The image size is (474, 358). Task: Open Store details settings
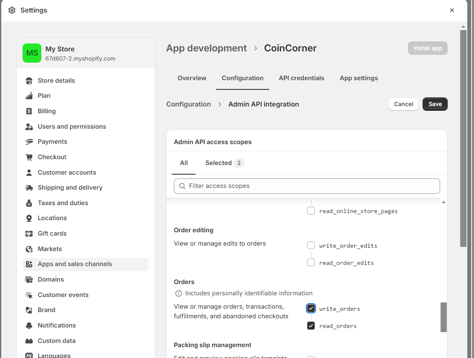(x=86, y=81)
